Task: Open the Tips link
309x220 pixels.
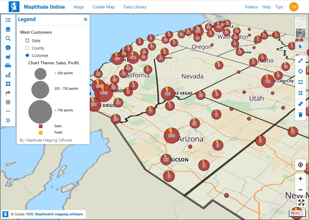Action: [279, 7]
